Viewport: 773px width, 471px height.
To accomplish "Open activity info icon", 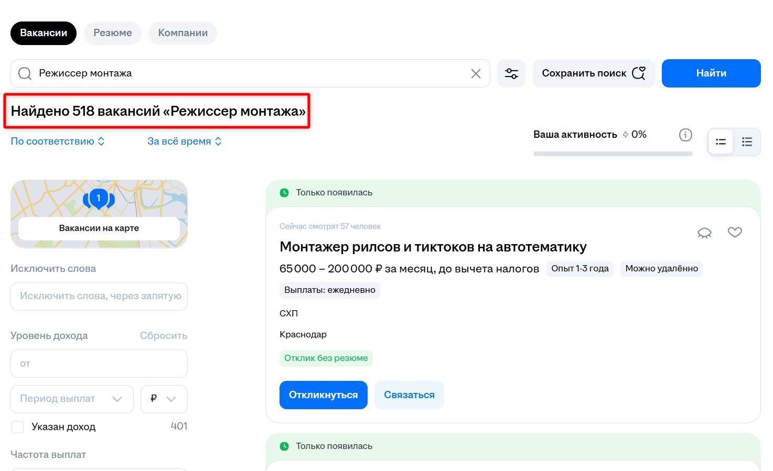I will click(x=685, y=135).
